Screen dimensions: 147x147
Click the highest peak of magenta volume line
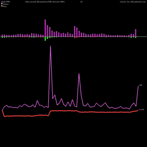click(51, 46)
